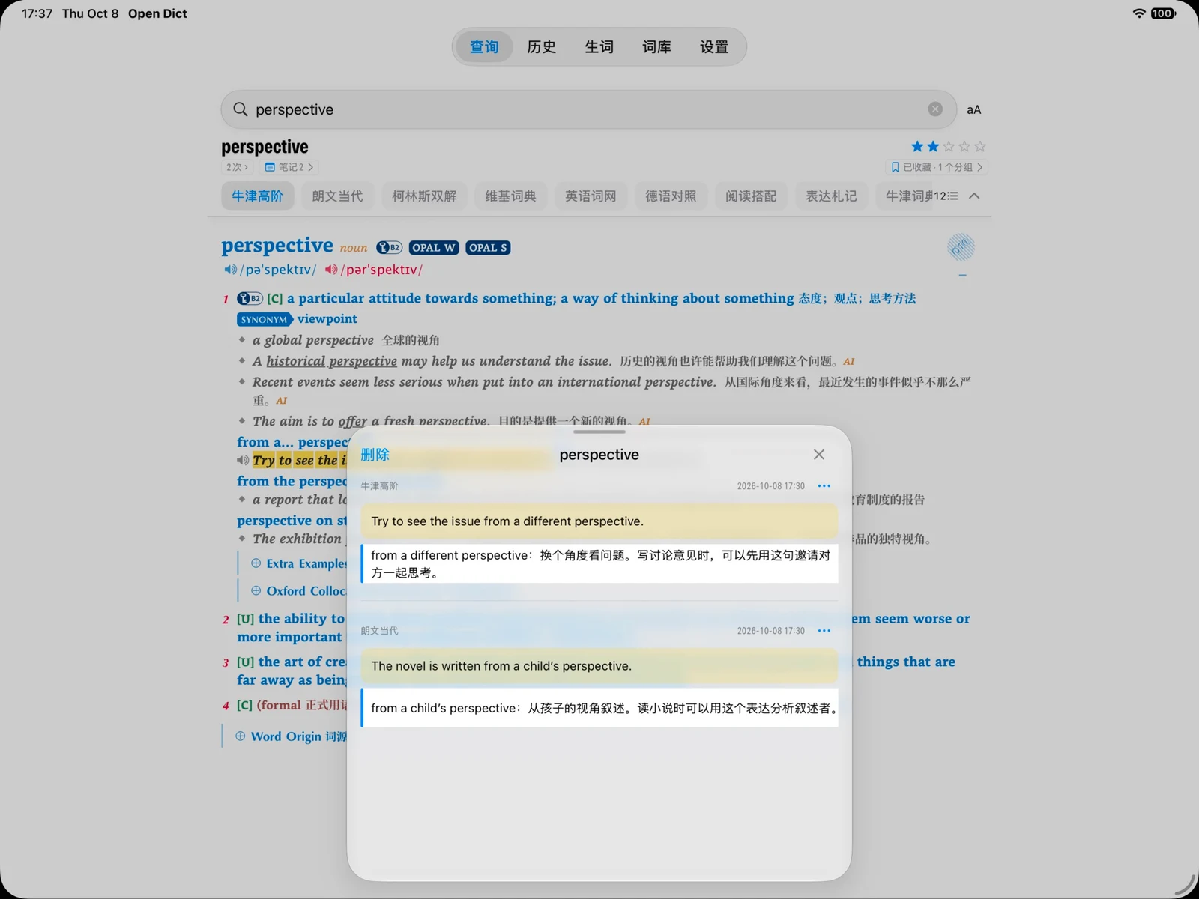1199x899 pixels.
Task: Open the 词库 tab
Action: click(x=656, y=47)
